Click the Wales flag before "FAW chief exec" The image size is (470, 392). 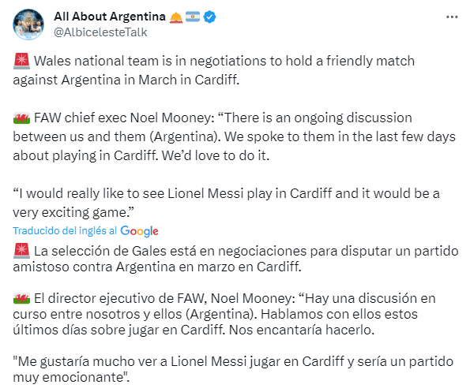pos(21,118)
